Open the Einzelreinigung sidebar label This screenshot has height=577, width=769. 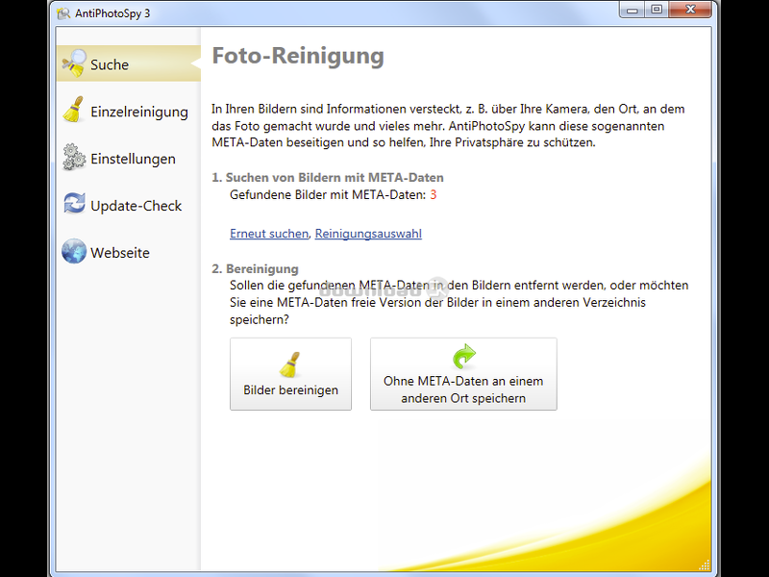click(139, 112)
